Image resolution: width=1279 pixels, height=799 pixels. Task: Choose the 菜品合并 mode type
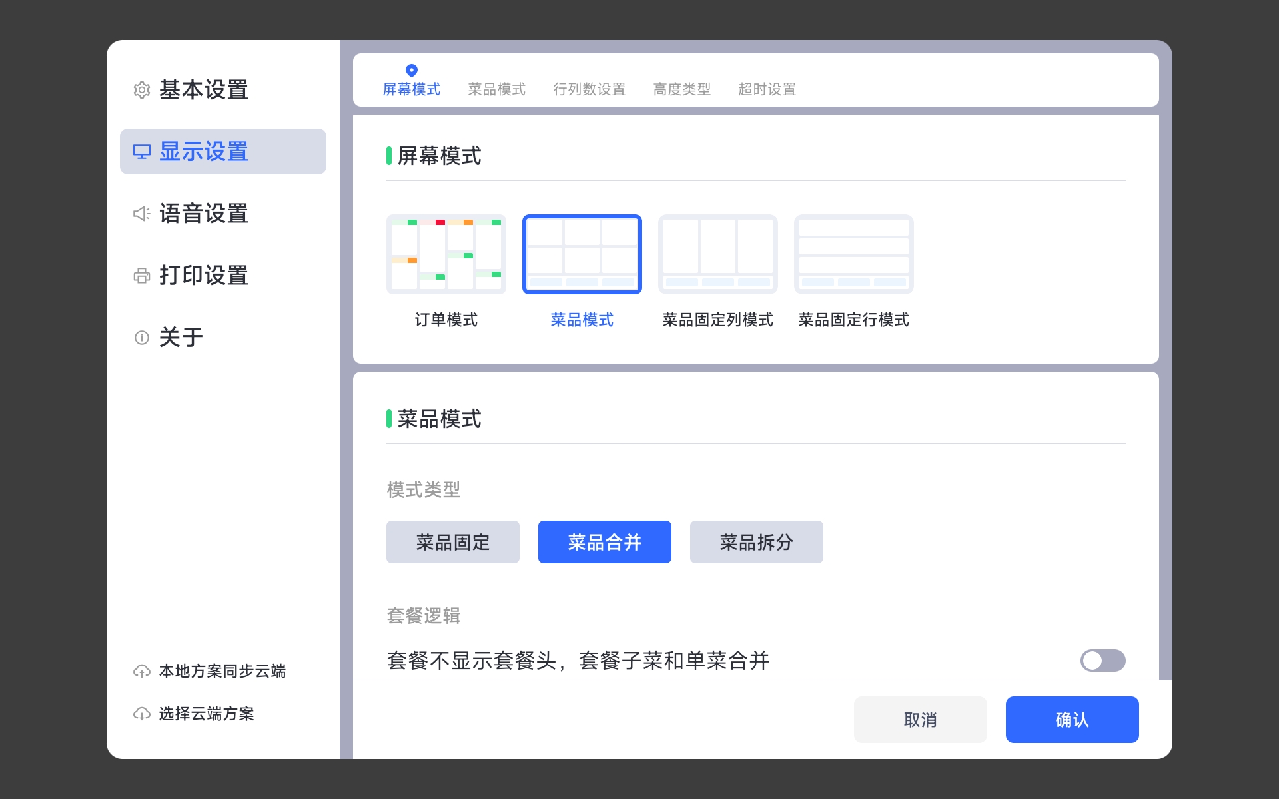604,542
